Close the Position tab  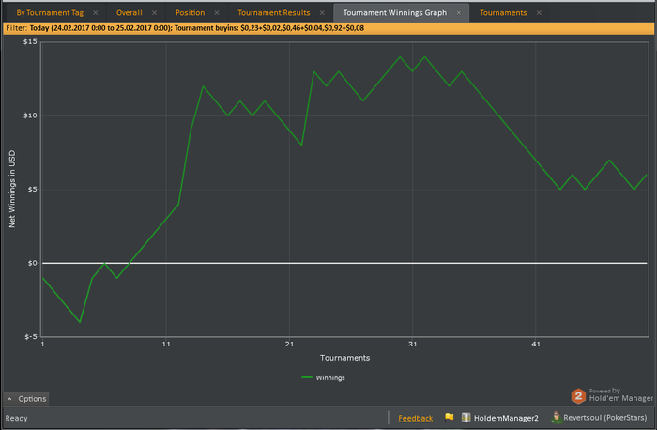[x=217, y=13]
